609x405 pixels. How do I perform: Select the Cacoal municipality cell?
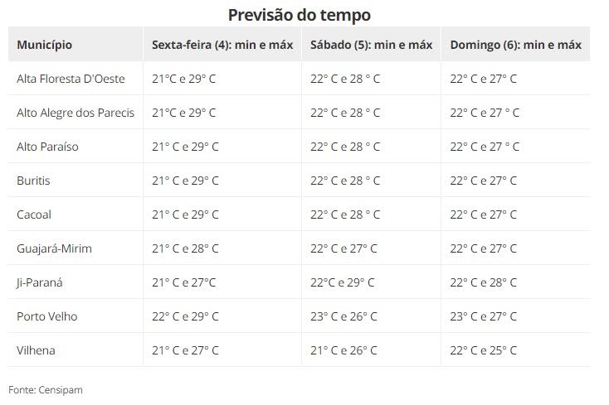coord(34,215)
